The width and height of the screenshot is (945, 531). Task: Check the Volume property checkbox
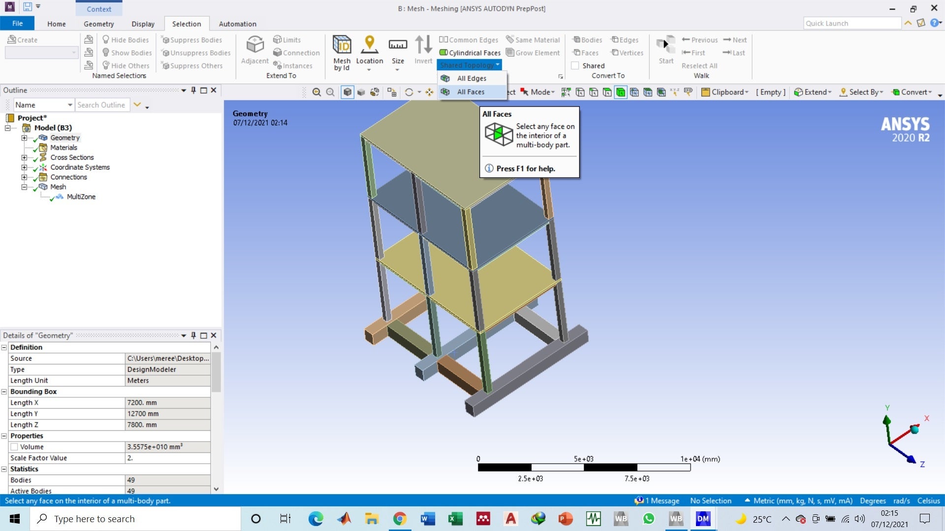(14, 447)
